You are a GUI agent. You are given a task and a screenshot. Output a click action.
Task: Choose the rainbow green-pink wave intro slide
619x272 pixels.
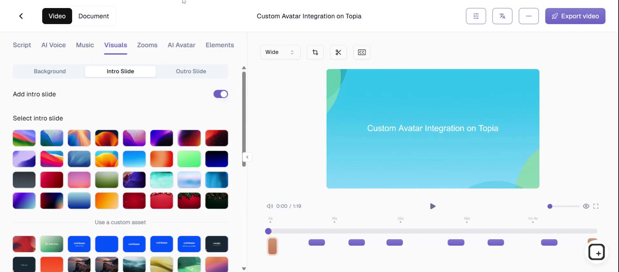click(24, 138)
